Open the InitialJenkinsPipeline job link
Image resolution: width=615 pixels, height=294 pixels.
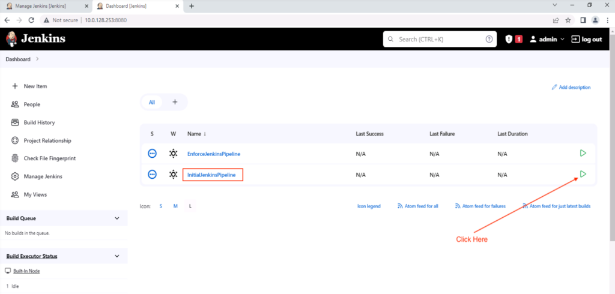pos(211,175)
